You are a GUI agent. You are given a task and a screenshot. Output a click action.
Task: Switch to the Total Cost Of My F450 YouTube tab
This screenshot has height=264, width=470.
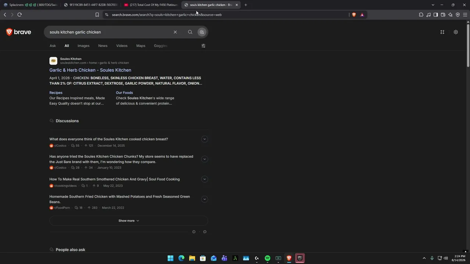click(151, 5)
